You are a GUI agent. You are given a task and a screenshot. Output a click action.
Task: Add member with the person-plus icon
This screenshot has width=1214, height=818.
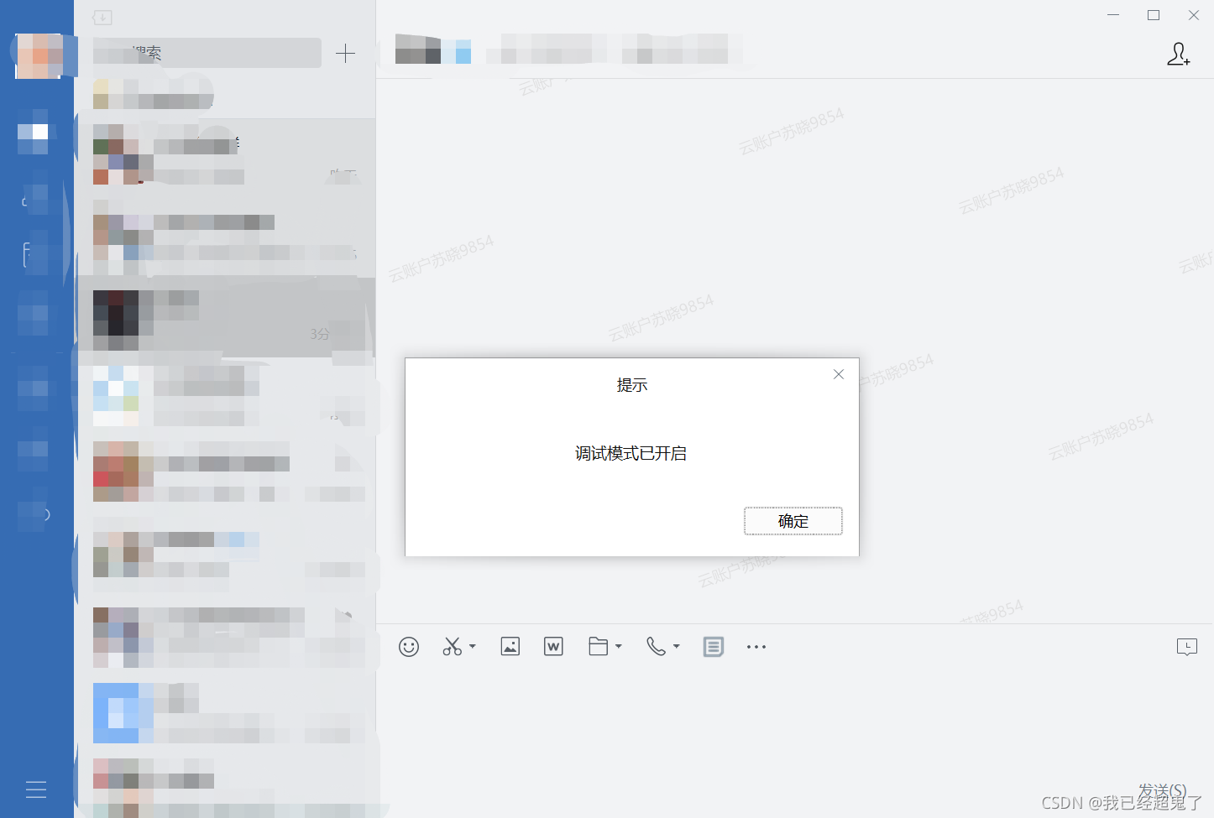pyautogui.click(x=1179, y=55)
